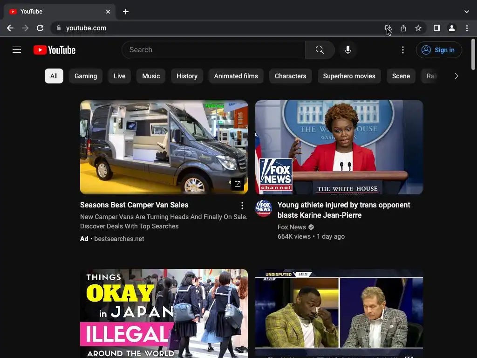Select the Animated films chip

[236, 76]
